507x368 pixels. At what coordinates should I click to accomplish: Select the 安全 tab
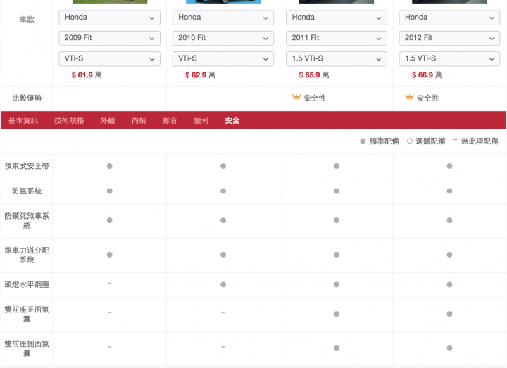(x=232, y=120)
